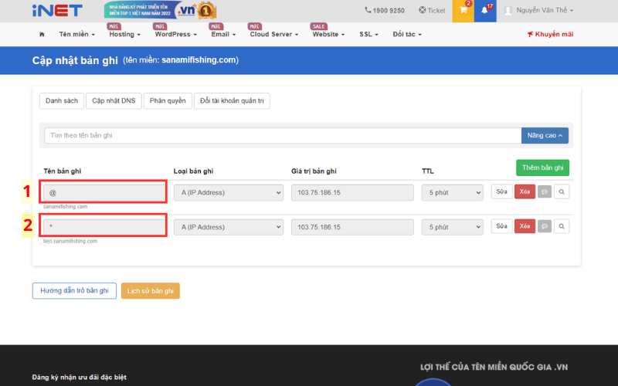
Task: Open the shopping cart icon
Action: click(x=463, y=11)
